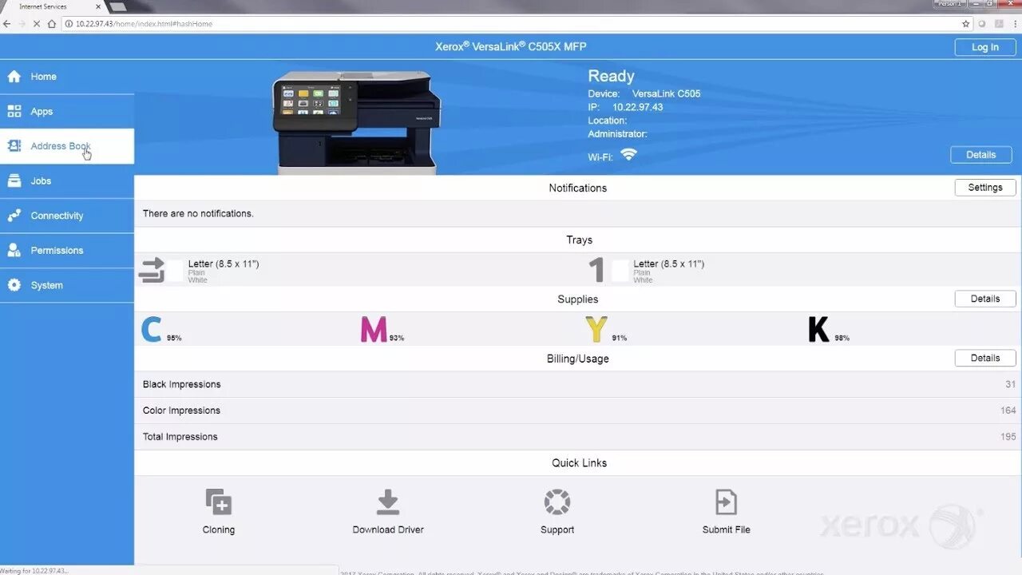
Task: Click the Cyan toner C icon
Action: (152, 329)
